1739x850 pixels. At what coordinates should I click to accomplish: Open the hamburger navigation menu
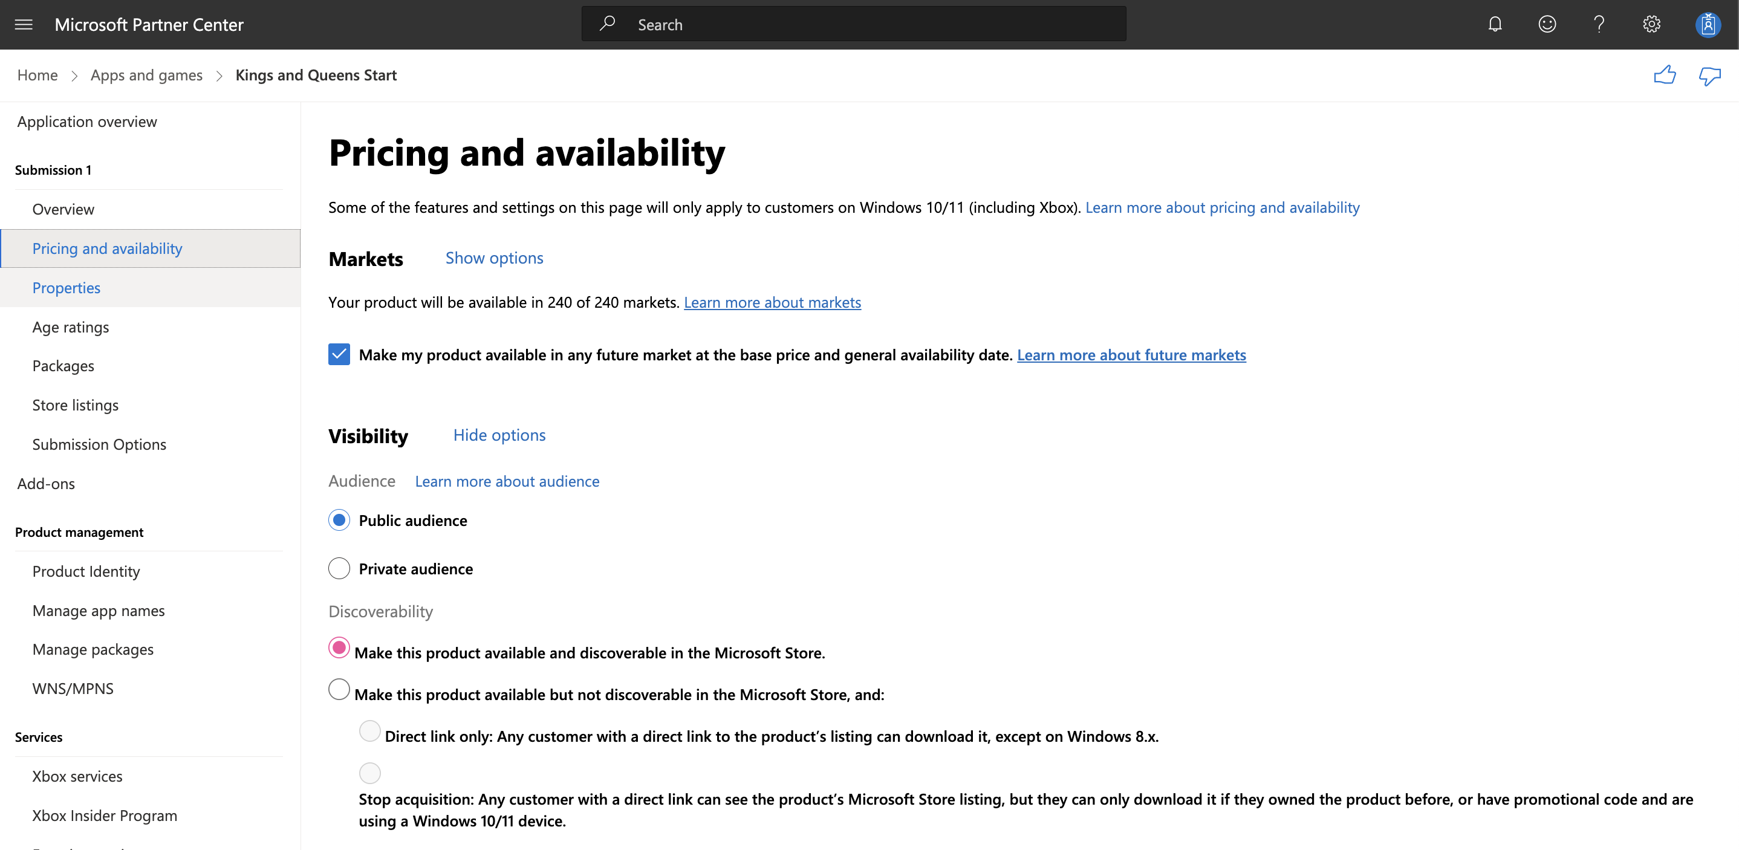(24, 25)
